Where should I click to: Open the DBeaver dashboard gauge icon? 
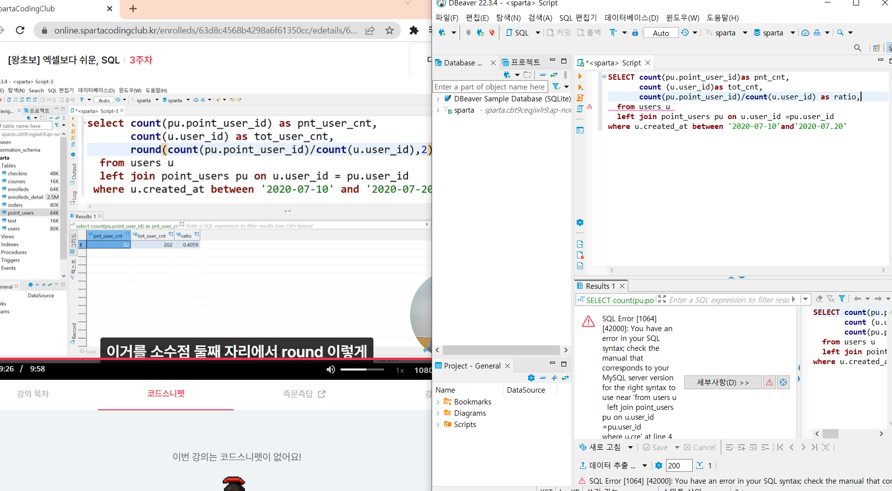pos(805,32)
